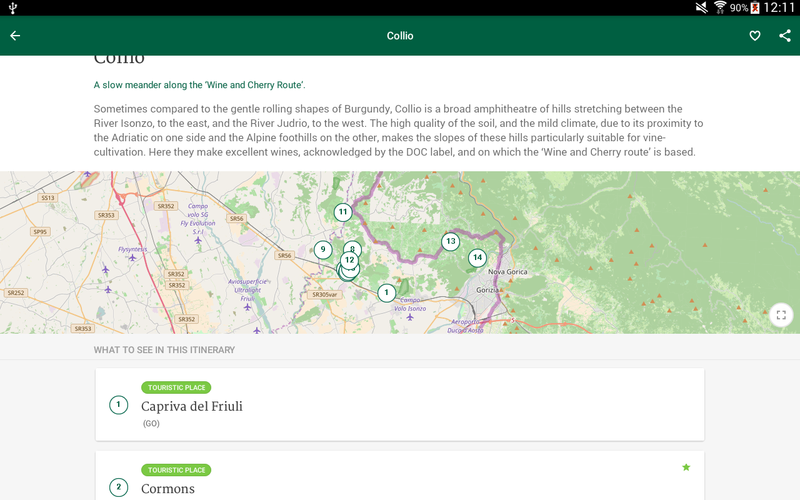Click the Gorizia label on map
The width and height of the screenshot is (800, 500).
(487, 290)
